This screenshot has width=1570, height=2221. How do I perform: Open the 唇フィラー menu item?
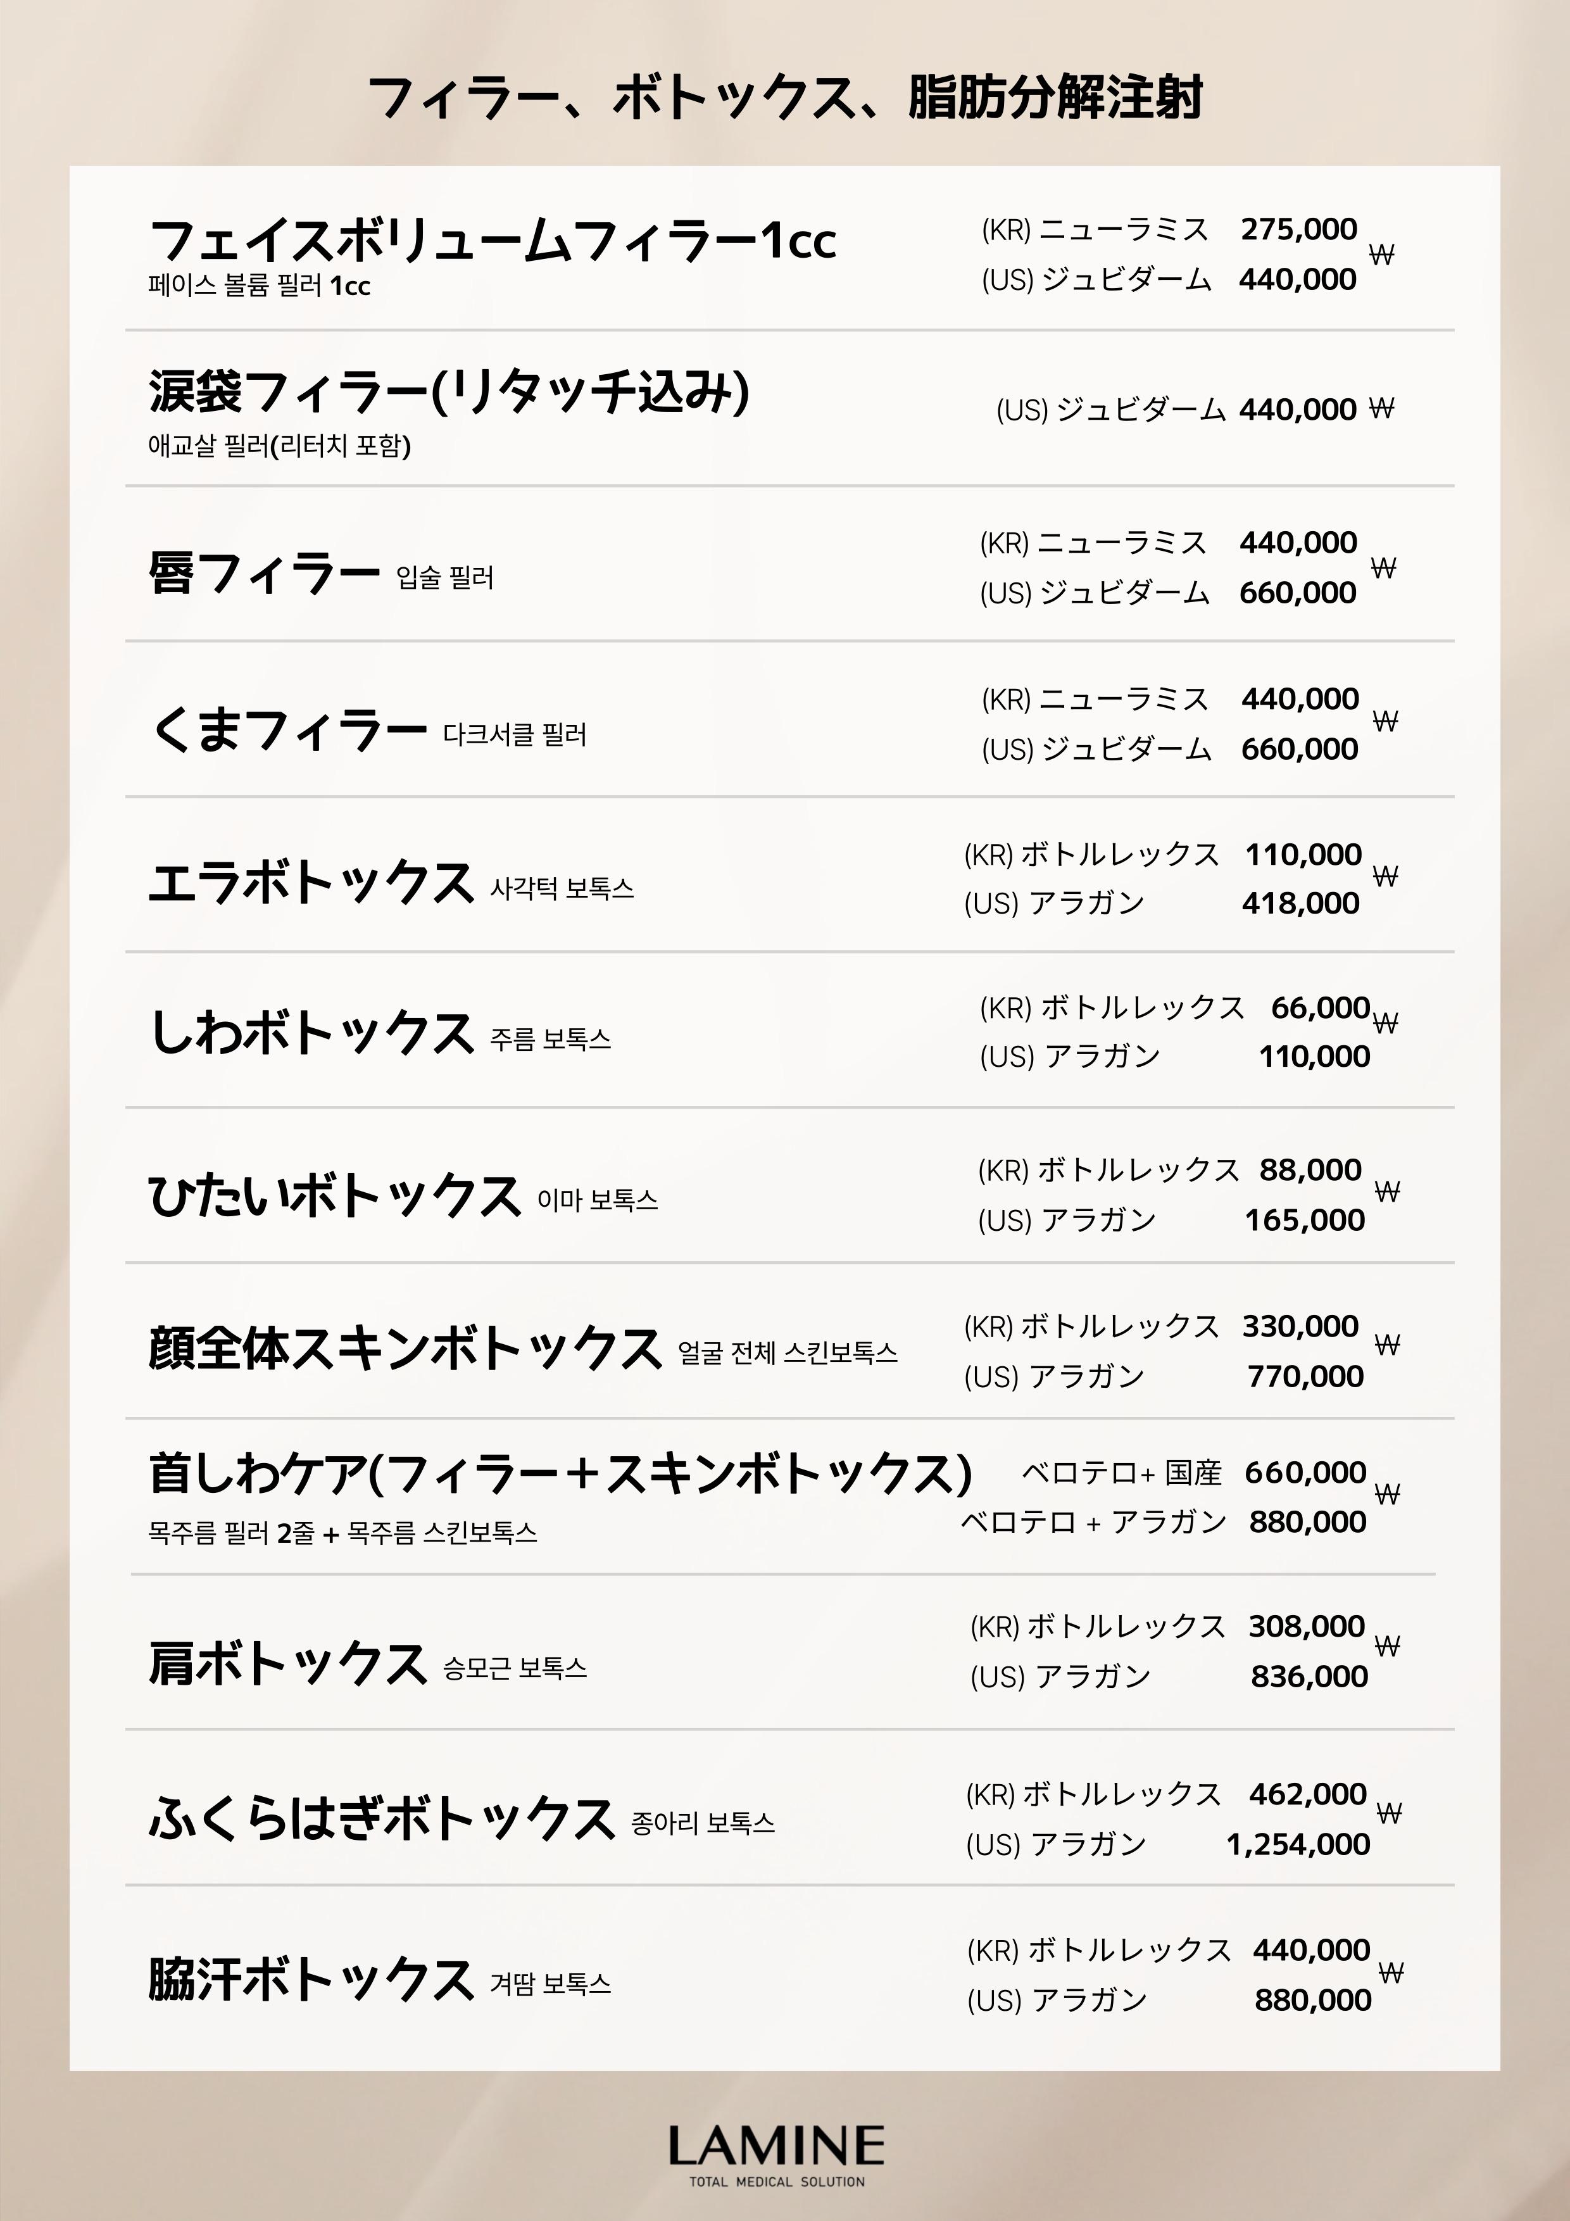pyautogui.click(x=264, y=573)
